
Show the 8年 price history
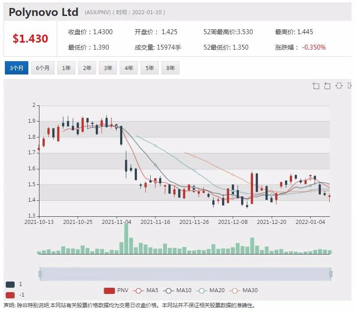[170, 68]
